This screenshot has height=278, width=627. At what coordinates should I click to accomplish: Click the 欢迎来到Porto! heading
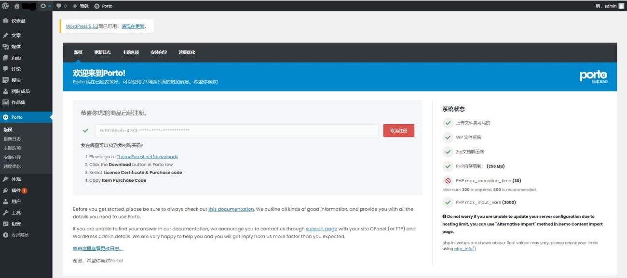[99, 73]
